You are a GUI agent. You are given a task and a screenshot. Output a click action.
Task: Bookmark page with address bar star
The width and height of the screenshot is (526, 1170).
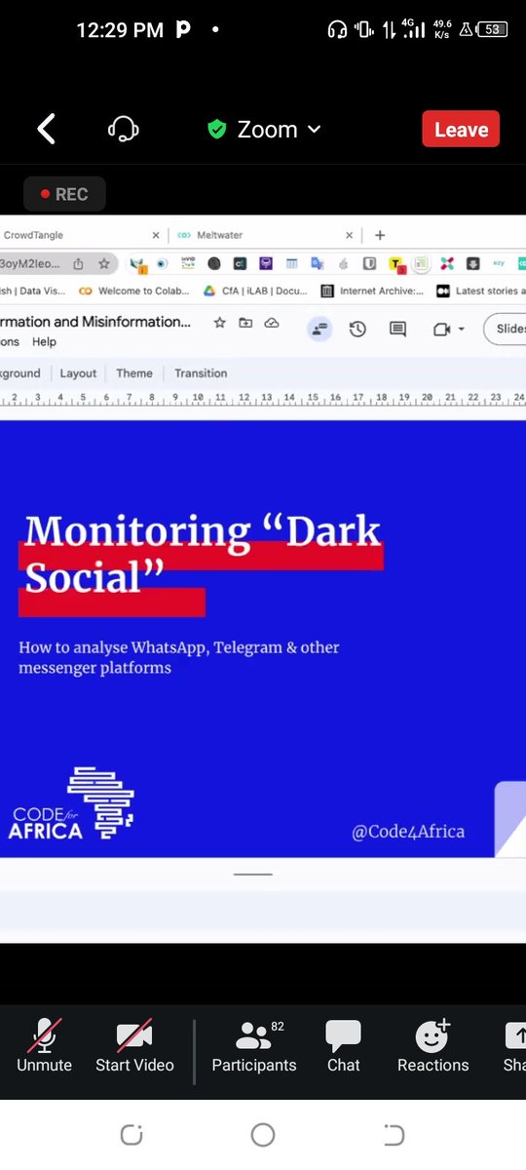point(103,263)
